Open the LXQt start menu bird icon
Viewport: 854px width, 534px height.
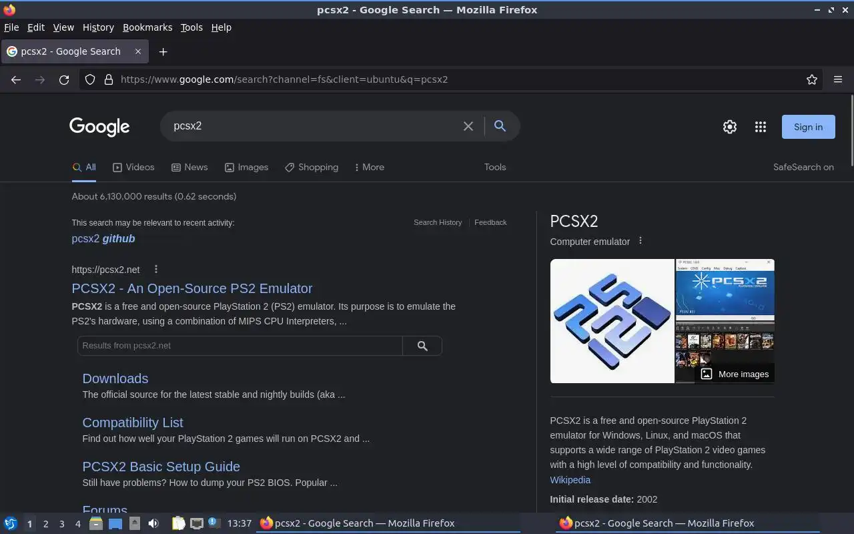pyautogui.click(x=11, y=523)
